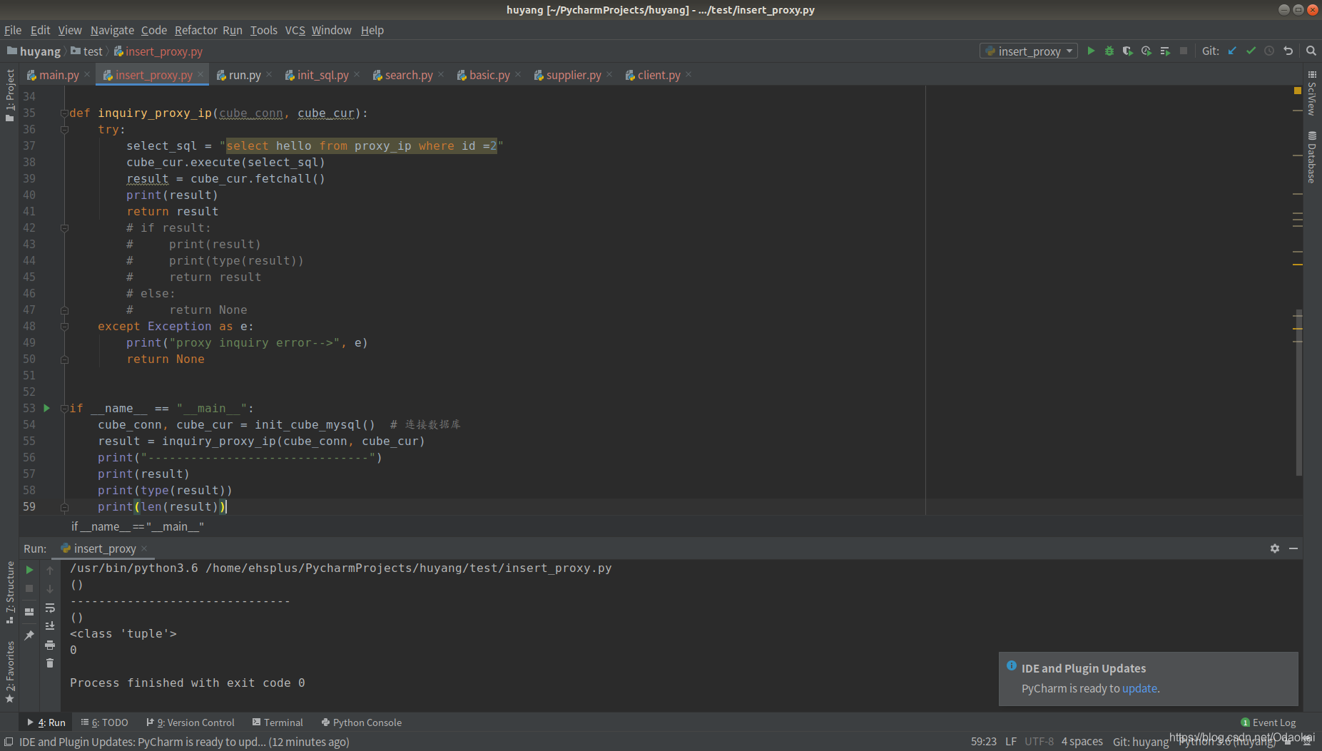This screenshot has width=1322, height=751.
Task: Click the editor vertical scrollbar thumb
Action: click(1299, 392)
